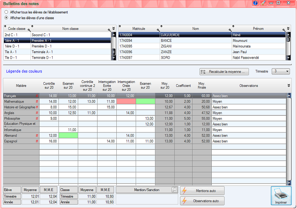Image resolution: width=297 pixels, height=209 pixels.
Task: Select Histoire et Géographie subject
Action: (21, 107)
